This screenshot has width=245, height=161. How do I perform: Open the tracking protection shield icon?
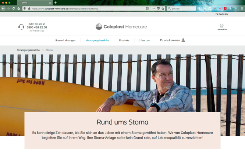25,8
